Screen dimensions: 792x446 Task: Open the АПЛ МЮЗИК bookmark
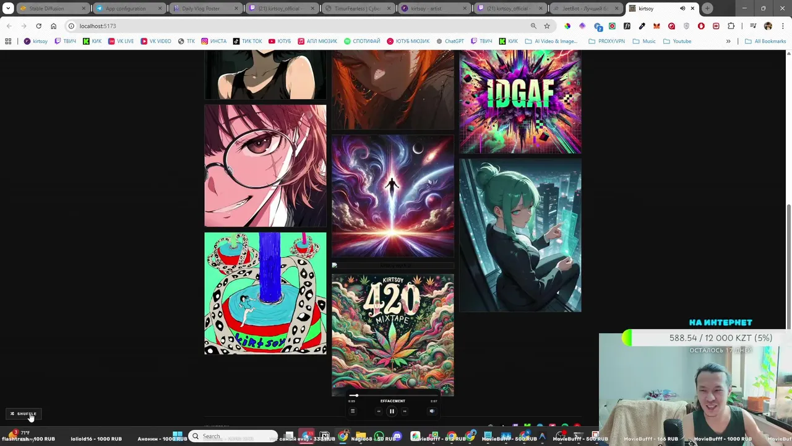(317, 42)
